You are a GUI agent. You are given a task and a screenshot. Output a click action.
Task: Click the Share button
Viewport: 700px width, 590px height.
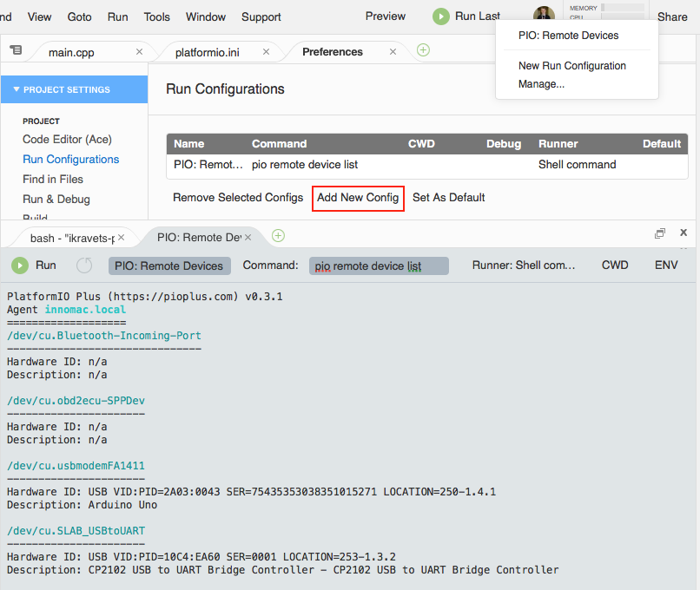(672, 17)
